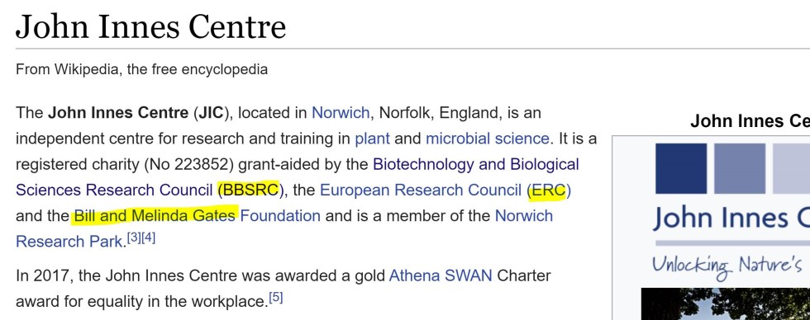Click the Unlocking Nature's tagline in logo
This screenshot has width=810, height=320.
(x=727, y=267)
